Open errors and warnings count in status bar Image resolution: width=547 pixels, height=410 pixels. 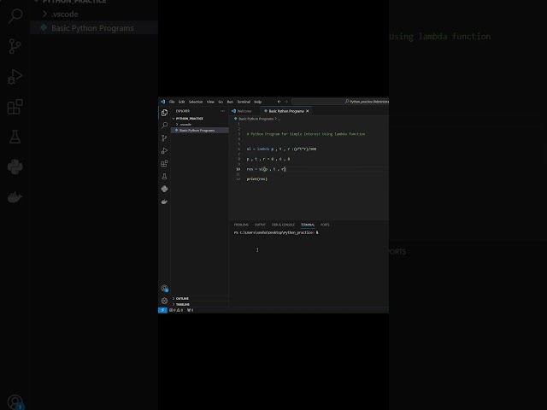tap(176, 310)
